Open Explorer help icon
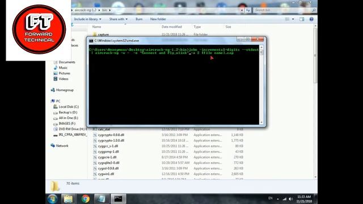The image size is (363, 204). coord(311,19)
